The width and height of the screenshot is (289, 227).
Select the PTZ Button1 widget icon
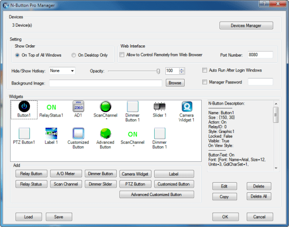(x=24, y=134)
